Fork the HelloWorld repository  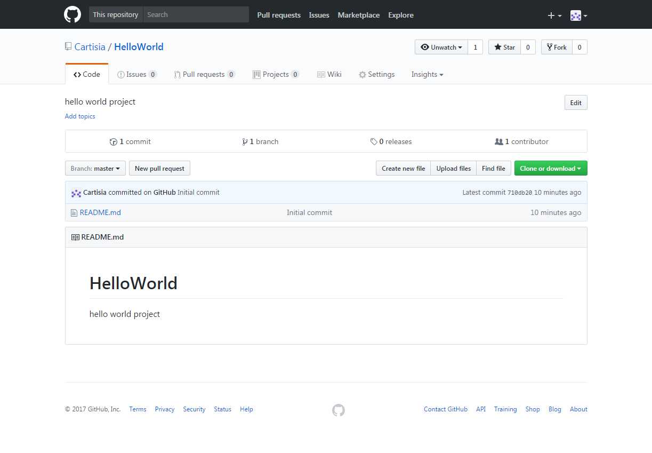tap(557, 47)
